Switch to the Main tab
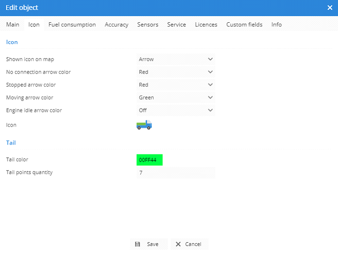338x255 pixels. point(13,25)
